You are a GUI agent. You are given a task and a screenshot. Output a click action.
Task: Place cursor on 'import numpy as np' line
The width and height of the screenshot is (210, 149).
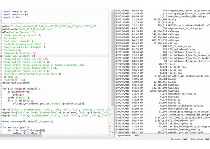(15, 11)
